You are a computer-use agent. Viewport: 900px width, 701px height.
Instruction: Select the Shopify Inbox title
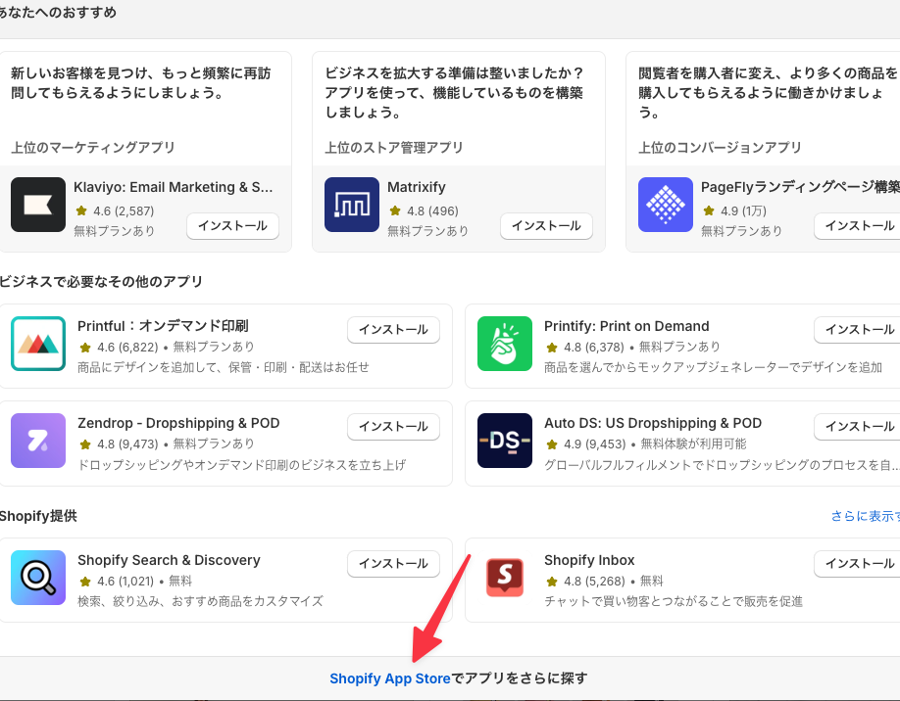[x=589, y=560]
